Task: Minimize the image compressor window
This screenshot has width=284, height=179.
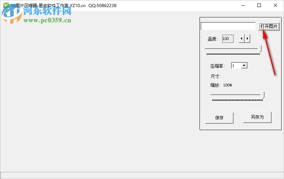Action: pyautogui.click(x=243, y=5)
